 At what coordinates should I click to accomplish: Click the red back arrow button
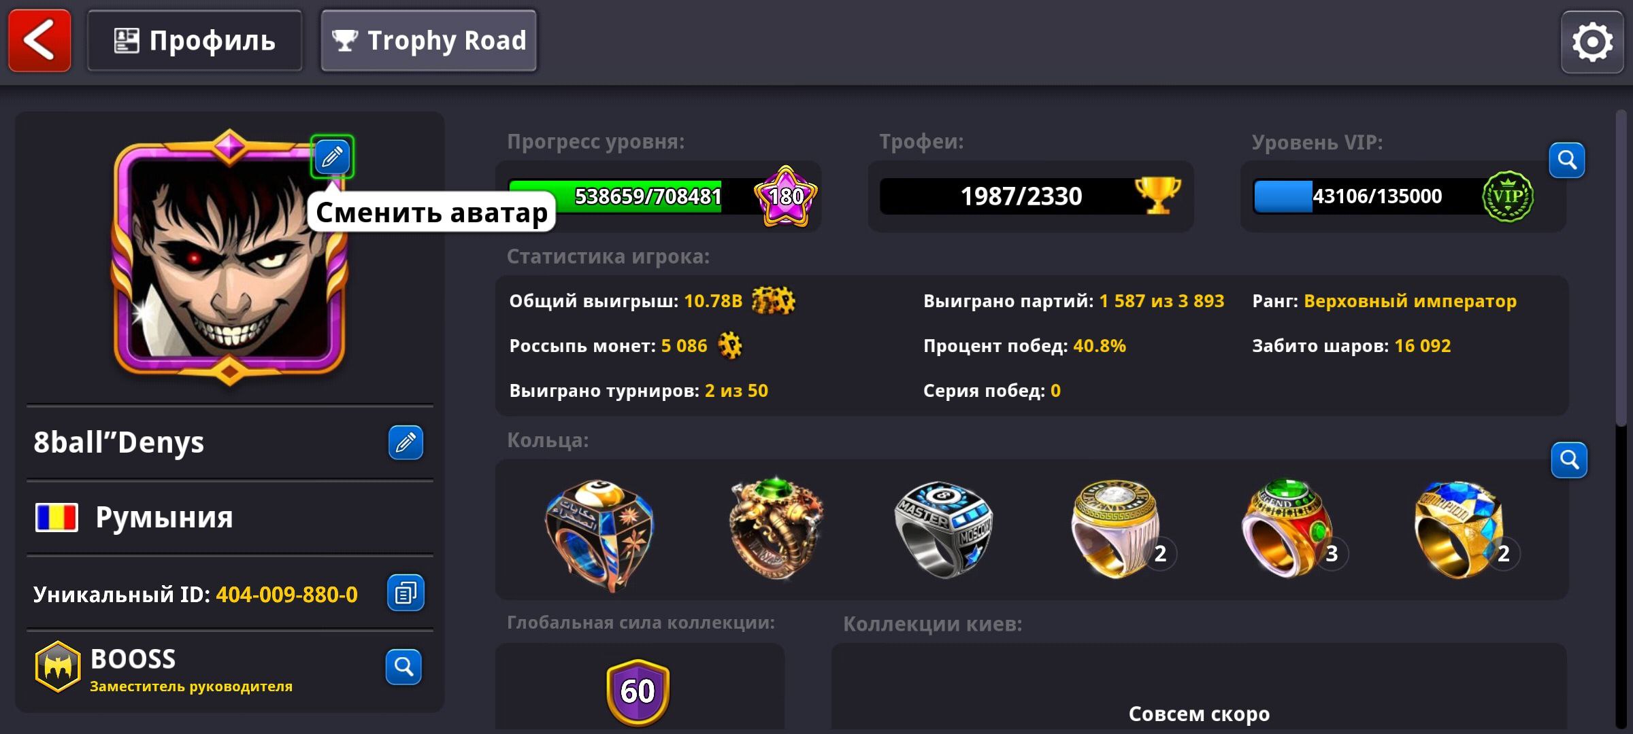click(x=39, y=41)
